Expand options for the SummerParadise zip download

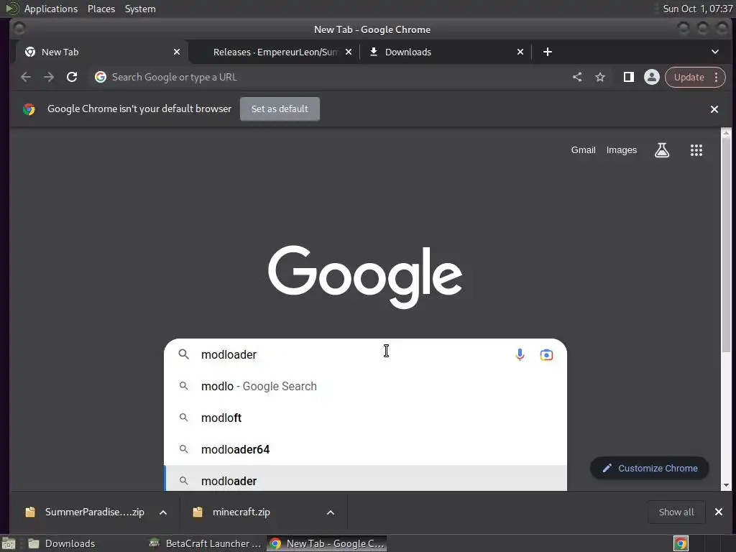(163, 512)
